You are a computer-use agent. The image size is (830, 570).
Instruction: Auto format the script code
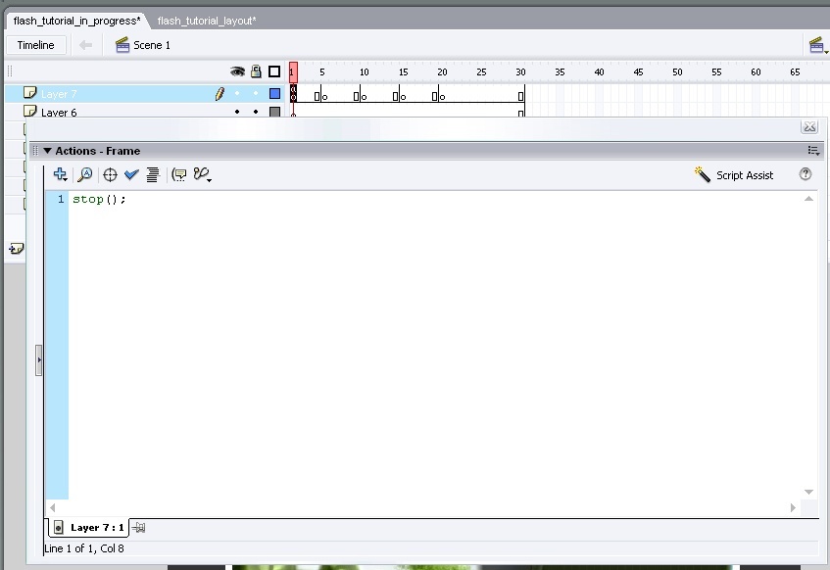[153, 174]
